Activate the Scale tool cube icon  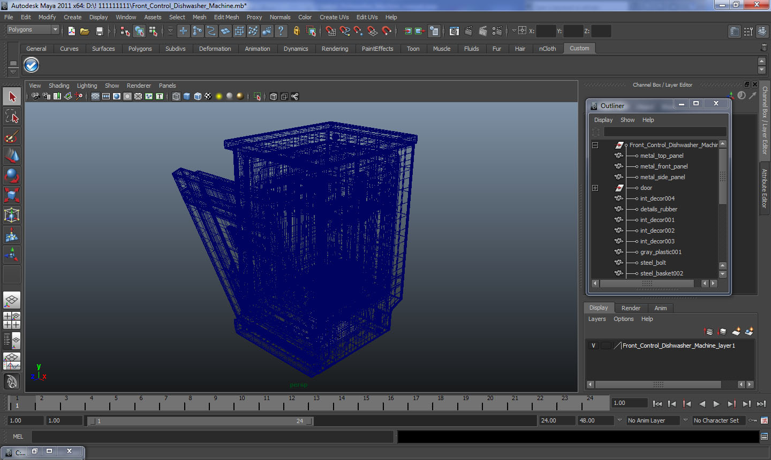(x=12, y=195)
